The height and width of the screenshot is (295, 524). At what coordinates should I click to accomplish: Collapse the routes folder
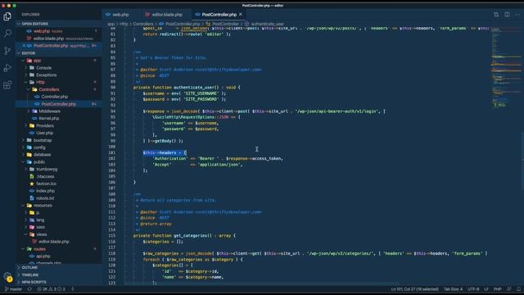coord(39,249)
